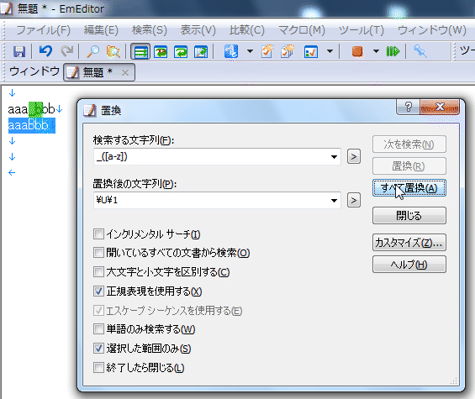Open the ツール(T) menu

coord(362,30)
